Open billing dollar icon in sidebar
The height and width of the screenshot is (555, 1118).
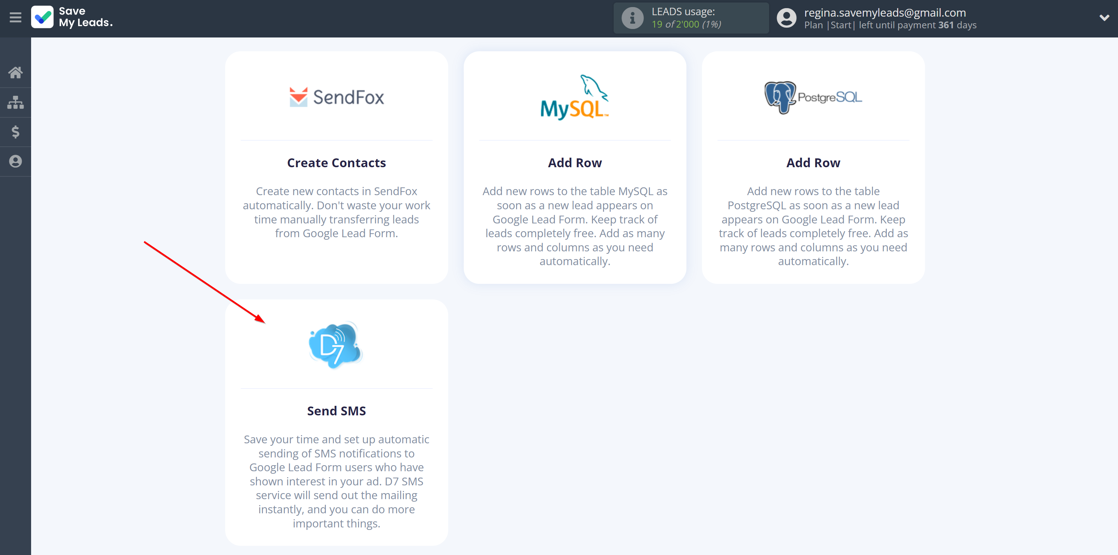point(15,132)
